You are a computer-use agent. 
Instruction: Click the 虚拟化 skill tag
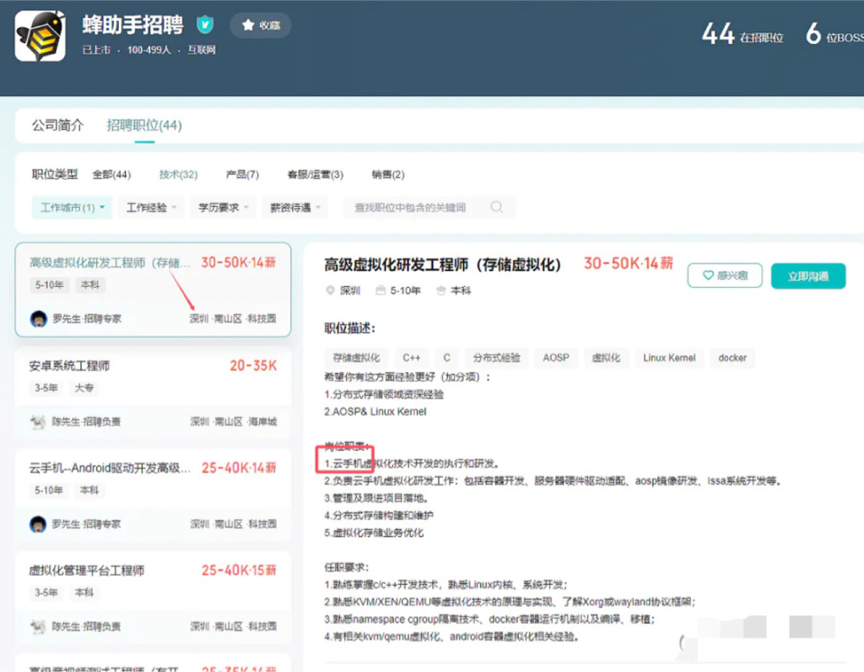tap(606, 358)
